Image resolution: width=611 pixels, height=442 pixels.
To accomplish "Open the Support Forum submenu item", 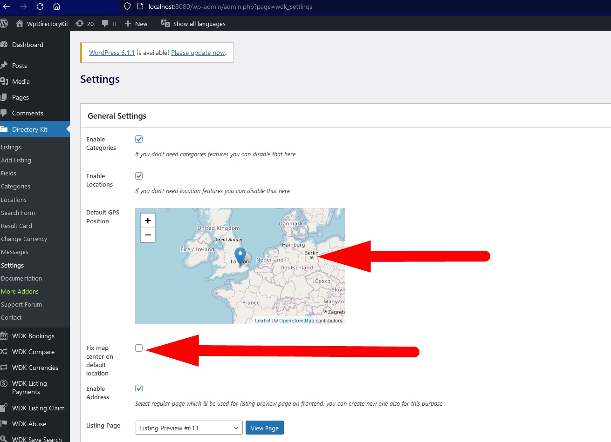I will [x=21, y=304].
